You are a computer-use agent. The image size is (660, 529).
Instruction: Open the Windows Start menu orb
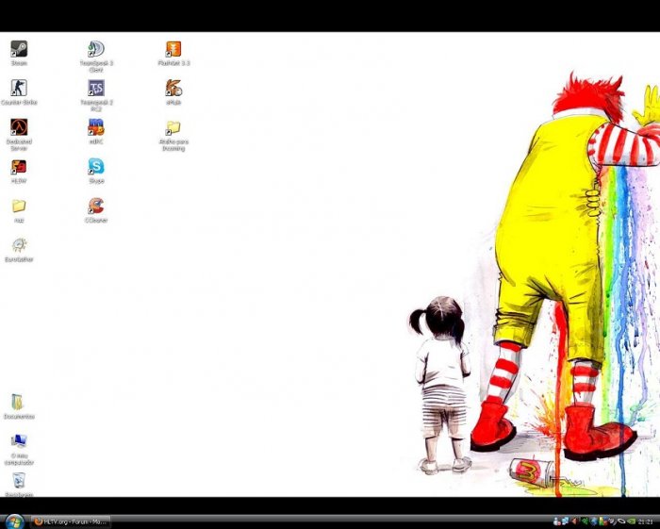15,521
